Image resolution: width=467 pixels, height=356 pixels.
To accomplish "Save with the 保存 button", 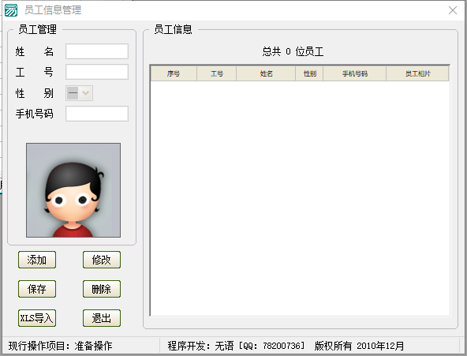I will [37, 289].
